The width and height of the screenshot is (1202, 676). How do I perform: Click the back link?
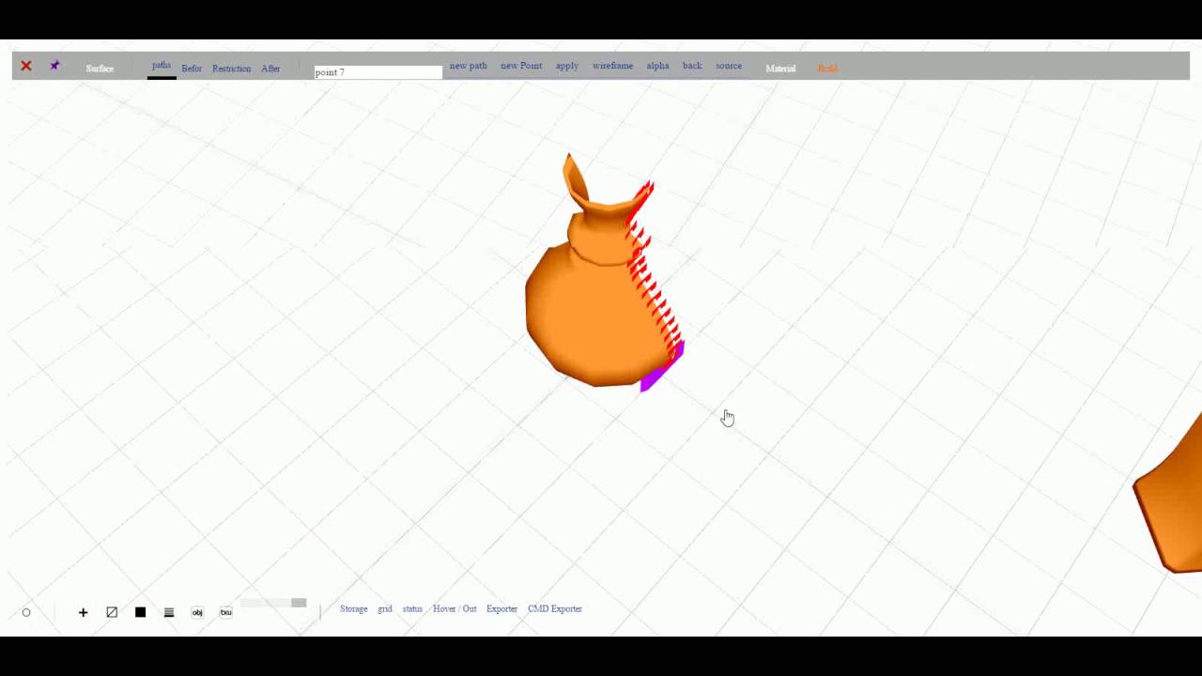[692, 66]
